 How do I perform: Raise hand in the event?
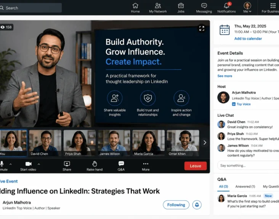tap(95, 166)
